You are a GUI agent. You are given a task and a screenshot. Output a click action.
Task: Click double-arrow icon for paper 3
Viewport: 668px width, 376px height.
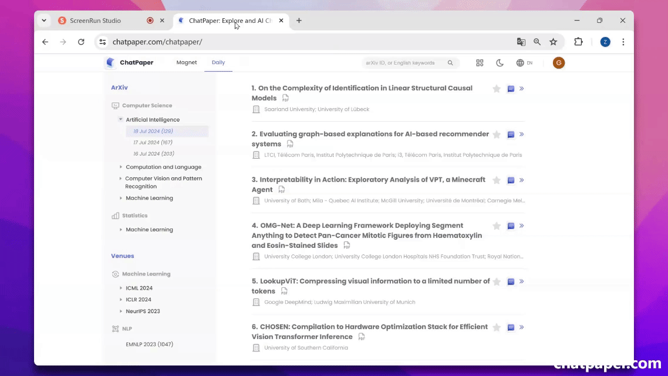(522, 180)
